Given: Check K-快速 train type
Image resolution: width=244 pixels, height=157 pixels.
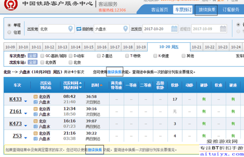Looking at the screenshot, I should pos(155,56).
